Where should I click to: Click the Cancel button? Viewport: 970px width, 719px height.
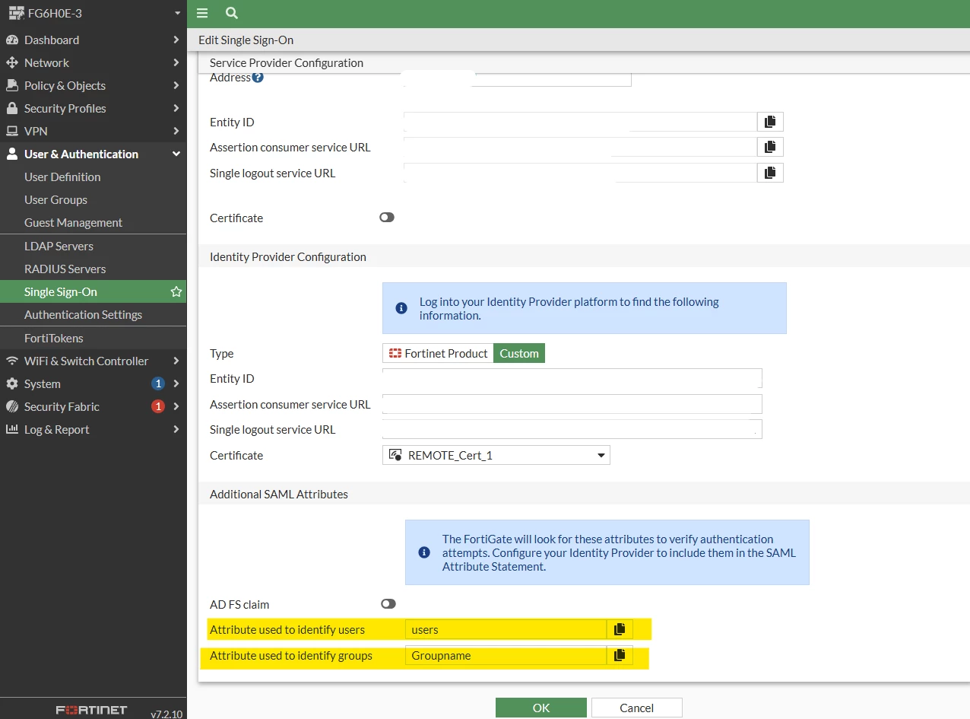tap(637, 708)
